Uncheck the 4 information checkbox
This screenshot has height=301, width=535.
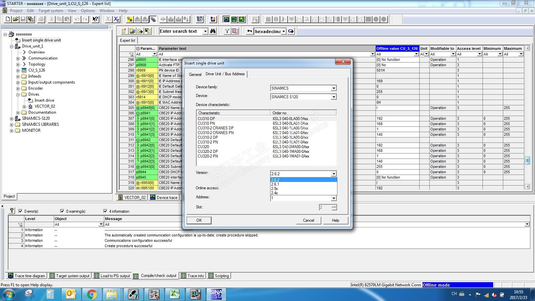(x=106, y=211)
